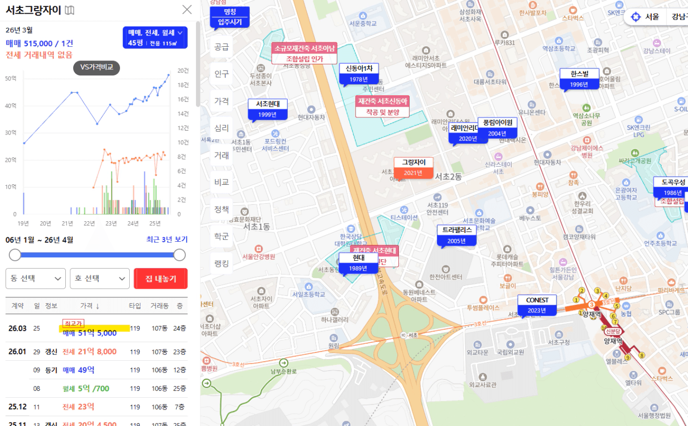Open the map-book icon beside 서초그랑자이 title
This screenshot has width=688, height=426.
pyautogui.click(x=70, y=10)
